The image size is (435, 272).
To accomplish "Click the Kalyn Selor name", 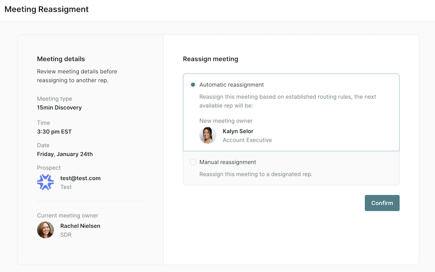I will (x=238, y=131).
